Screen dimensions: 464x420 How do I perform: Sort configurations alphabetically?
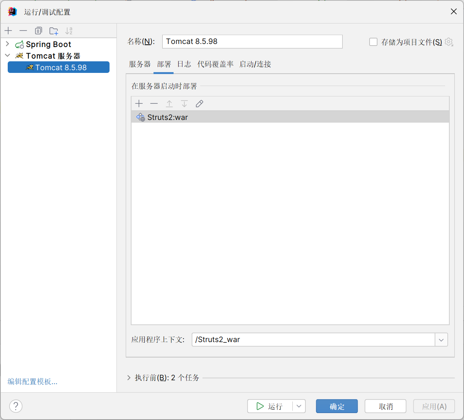click(x=69, y=31)
